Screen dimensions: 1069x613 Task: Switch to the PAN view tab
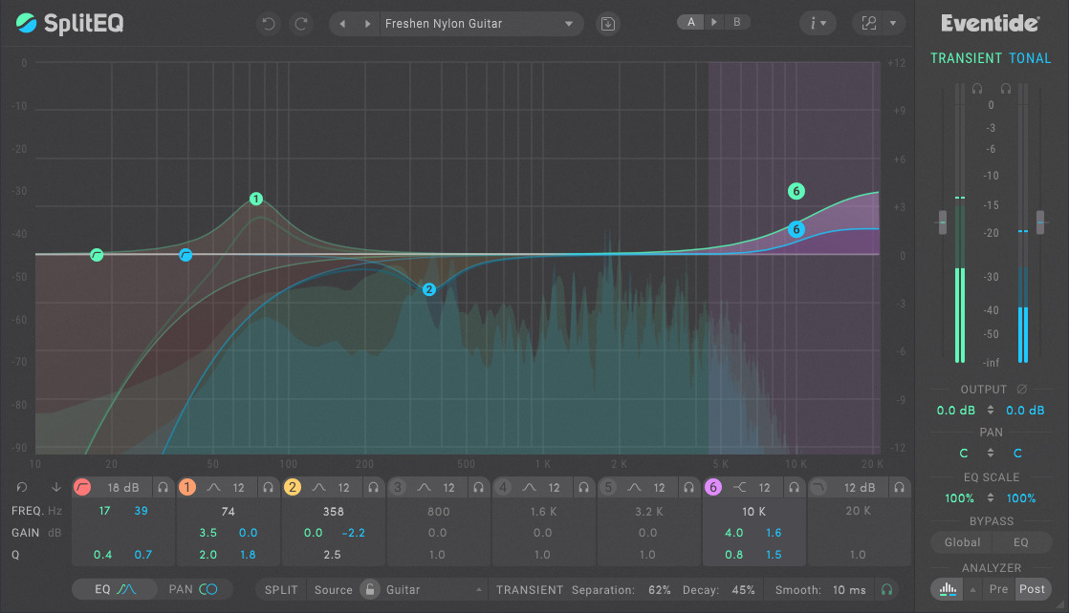tap(192, 589)
